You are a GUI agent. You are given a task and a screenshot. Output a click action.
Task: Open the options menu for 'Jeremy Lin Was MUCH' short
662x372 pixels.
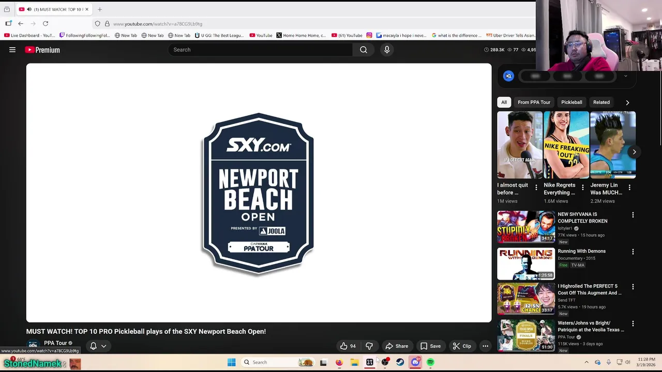pyautogui.click(x=629, y=188)
